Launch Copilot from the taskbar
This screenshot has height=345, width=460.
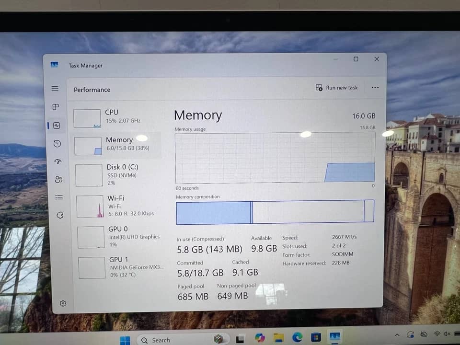260,338
